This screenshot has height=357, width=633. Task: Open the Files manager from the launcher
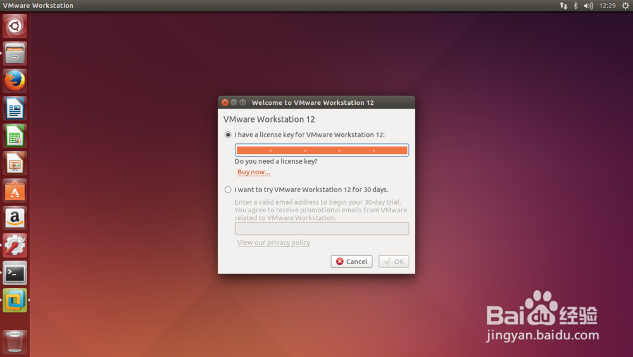pyautogui.click(x=15, y=54)
